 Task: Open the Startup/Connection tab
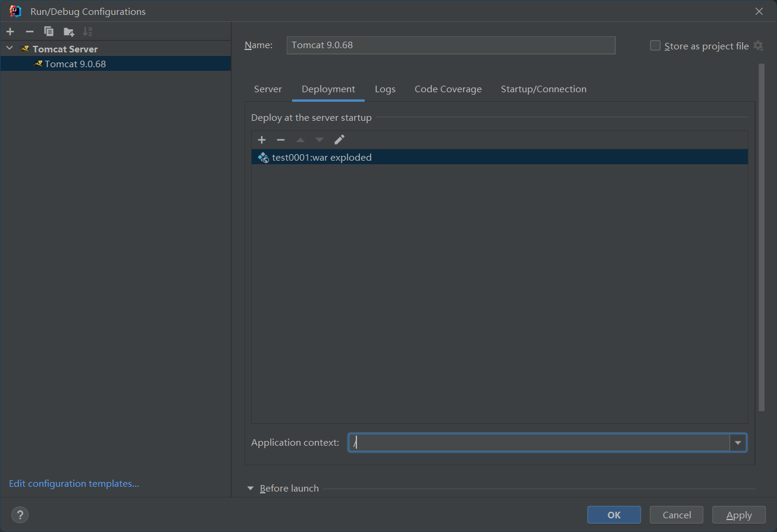tap(543, 89)
